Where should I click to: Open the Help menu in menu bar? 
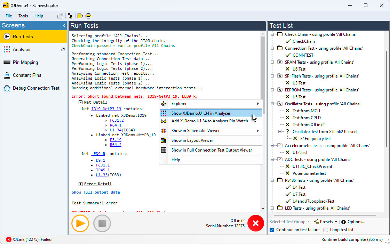click(39, 16)
